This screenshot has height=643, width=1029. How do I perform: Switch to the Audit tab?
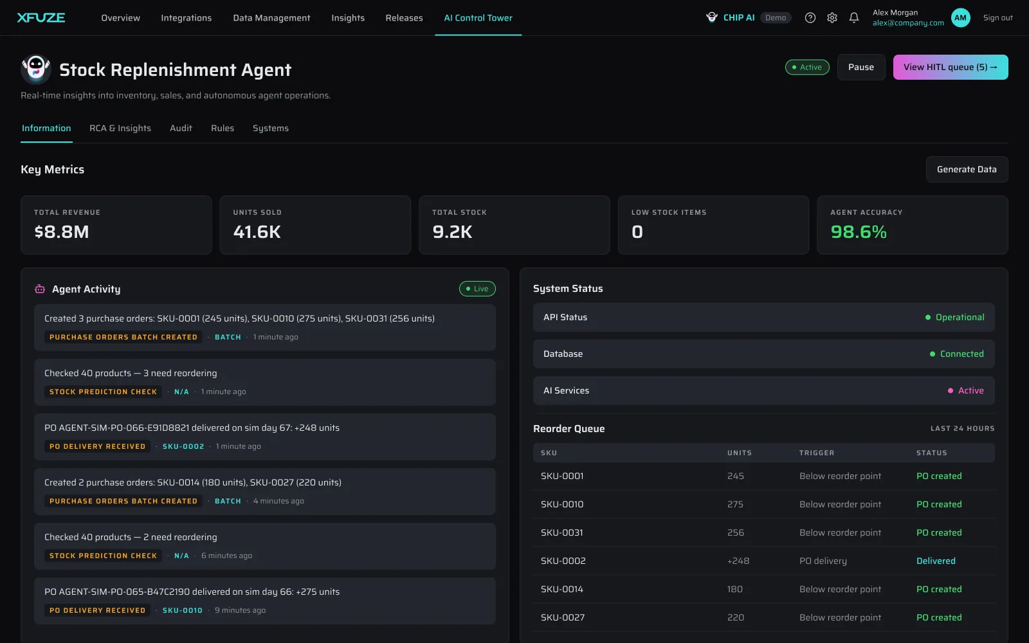[x=181, y=128]
